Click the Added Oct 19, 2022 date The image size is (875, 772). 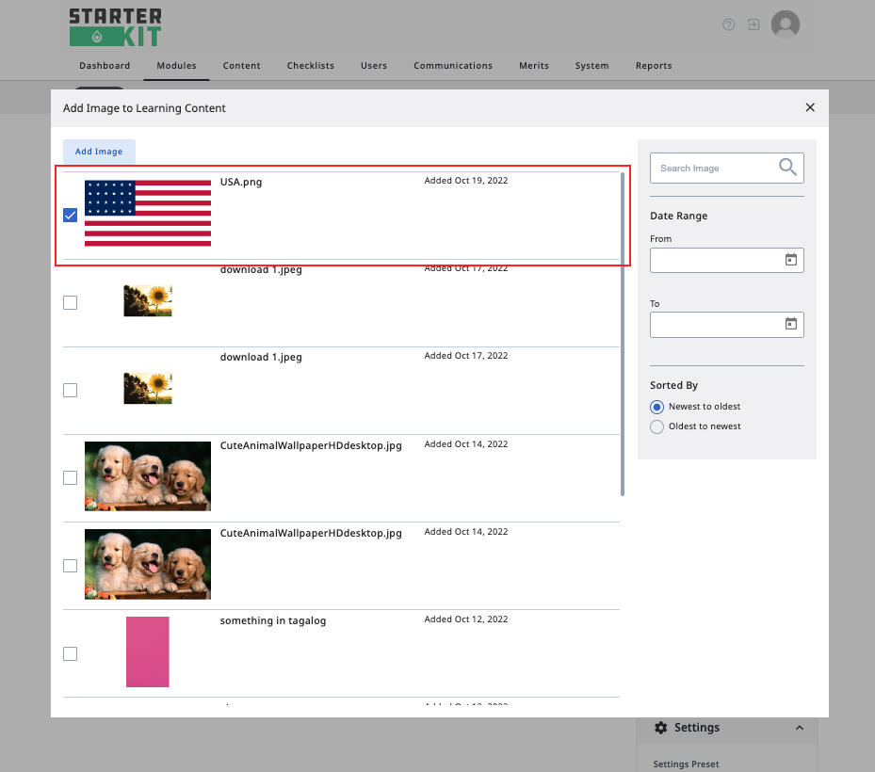466,180
